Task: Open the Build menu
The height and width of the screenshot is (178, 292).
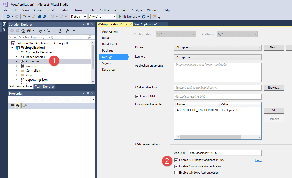Action: click(x=52, y=10)
